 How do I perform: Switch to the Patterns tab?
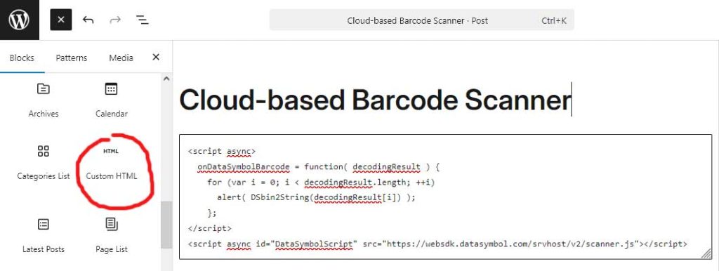[x=72, y=58]
